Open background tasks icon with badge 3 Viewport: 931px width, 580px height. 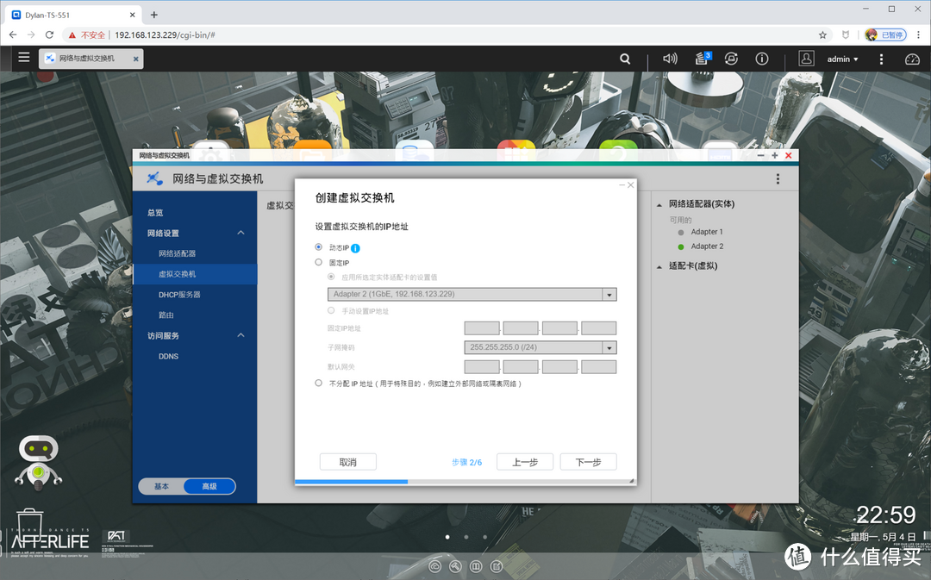703,59
